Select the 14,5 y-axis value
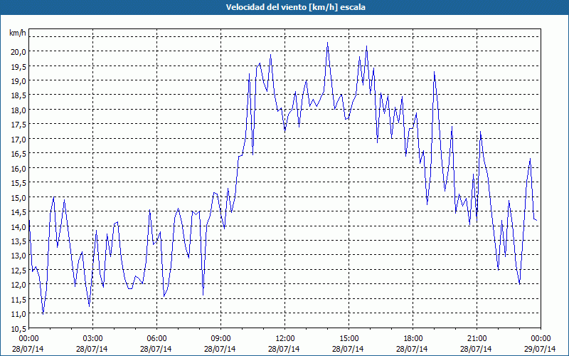This screenshot has height=356, width=569. (18, 212)
